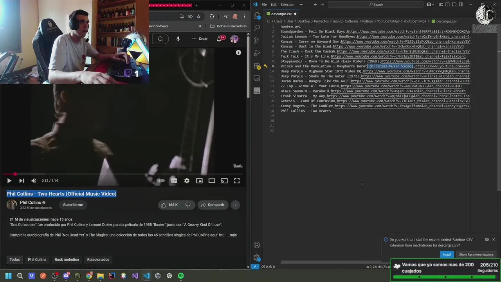
Task: Toggle VS Code primary side bar
Action: click(x=448, y=5)
